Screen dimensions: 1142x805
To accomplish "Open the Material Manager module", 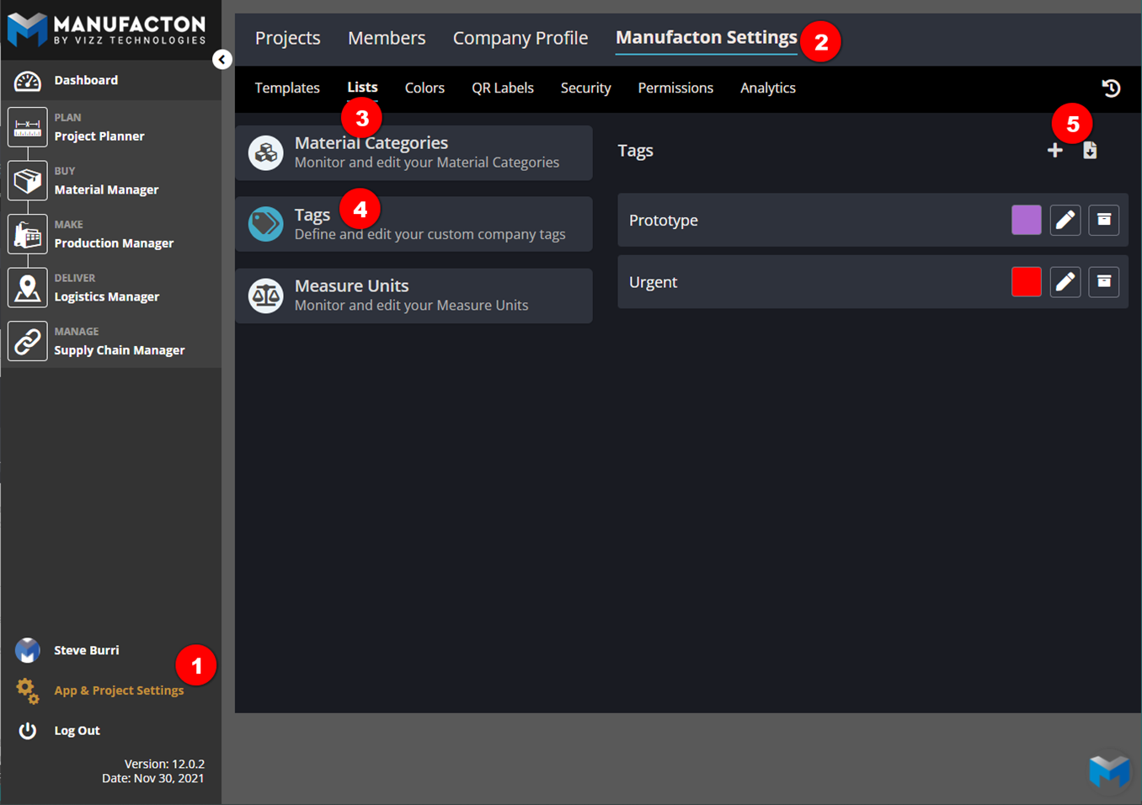I will (105, 189).
